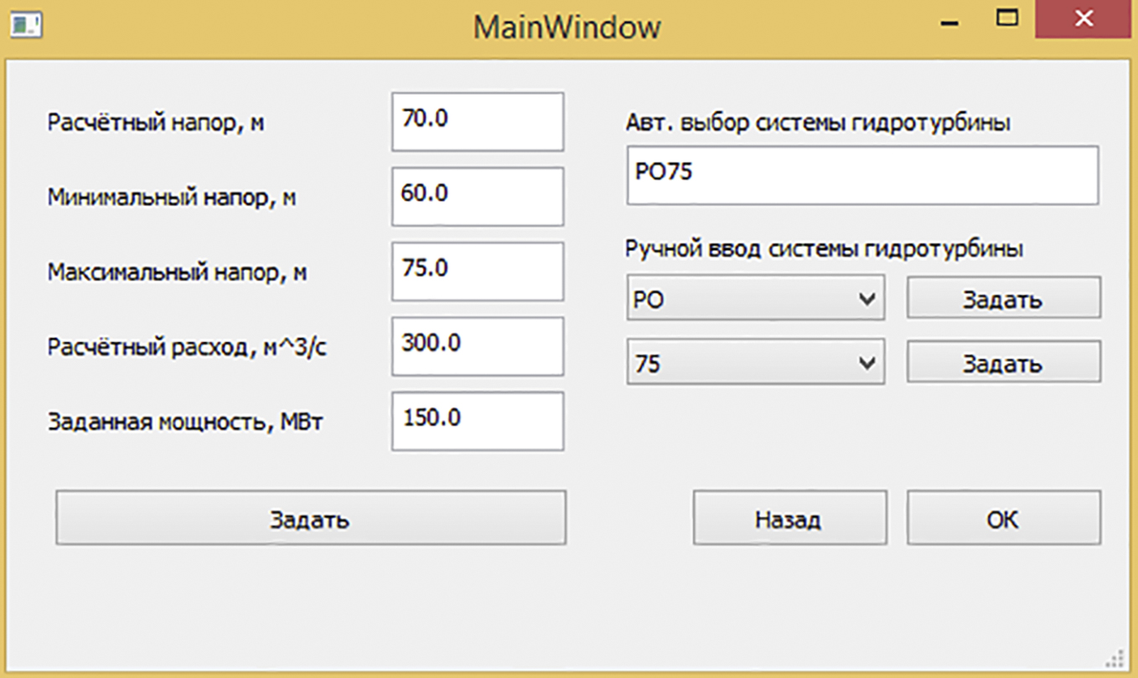
Task: Click the MainWindow title bar text
Action: [566, 27]
